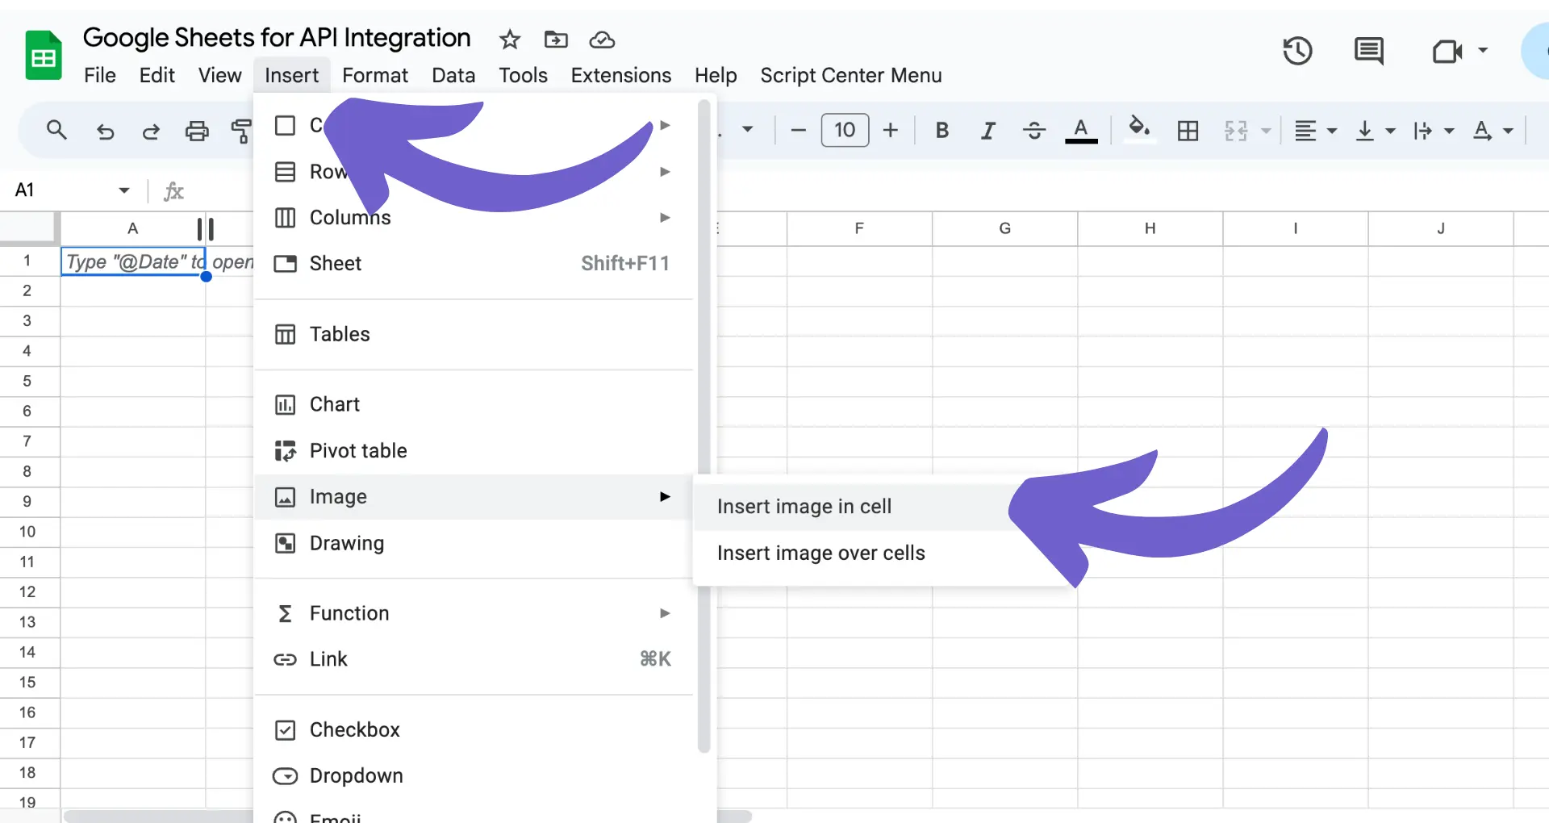This screenshot has height=823, width=1549.
Task: Decrease font size with minus button
Action: click(798, 130)
